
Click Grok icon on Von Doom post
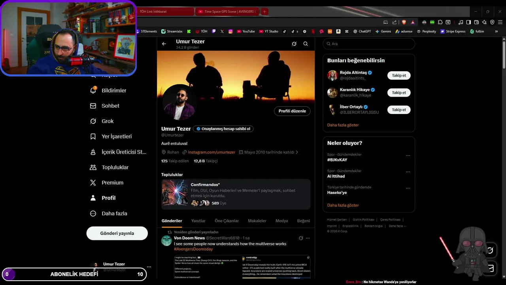click(301, 238)
